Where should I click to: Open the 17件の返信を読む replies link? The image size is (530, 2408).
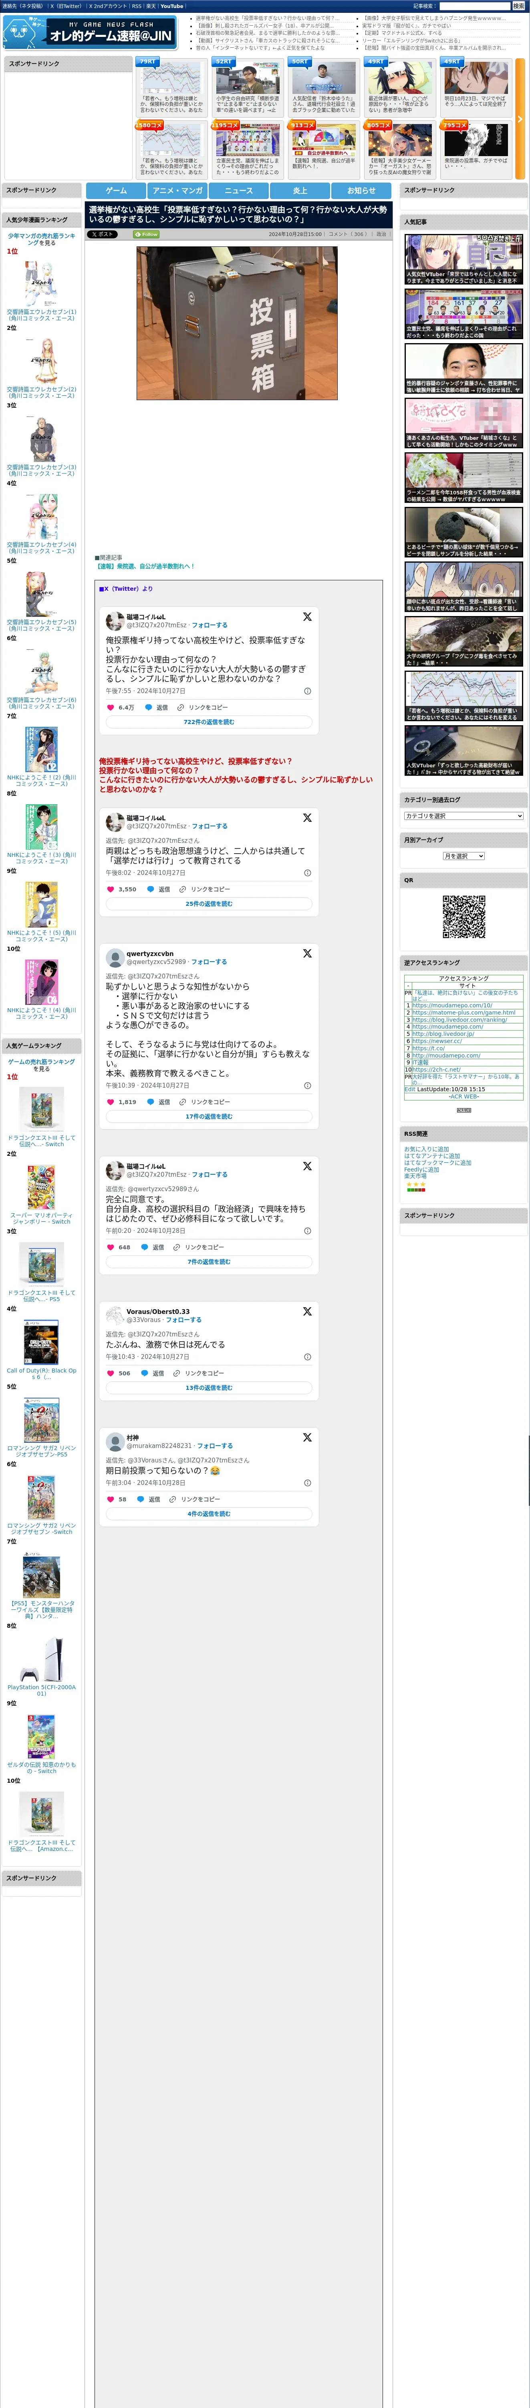(x=209, y=1116)
